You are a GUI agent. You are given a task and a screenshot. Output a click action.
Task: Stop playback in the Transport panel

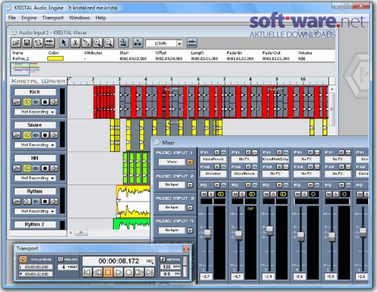click(x=108, y=272)
